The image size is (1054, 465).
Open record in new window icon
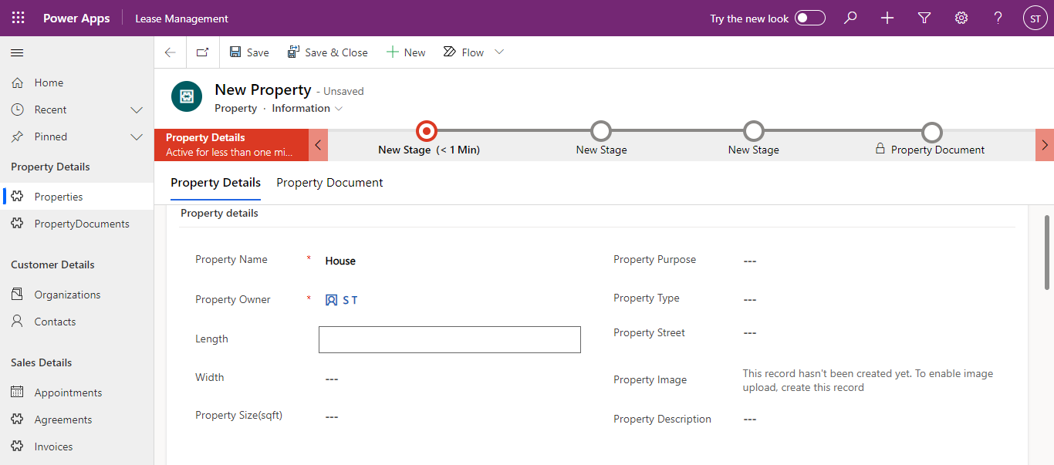tap(202, 52)
